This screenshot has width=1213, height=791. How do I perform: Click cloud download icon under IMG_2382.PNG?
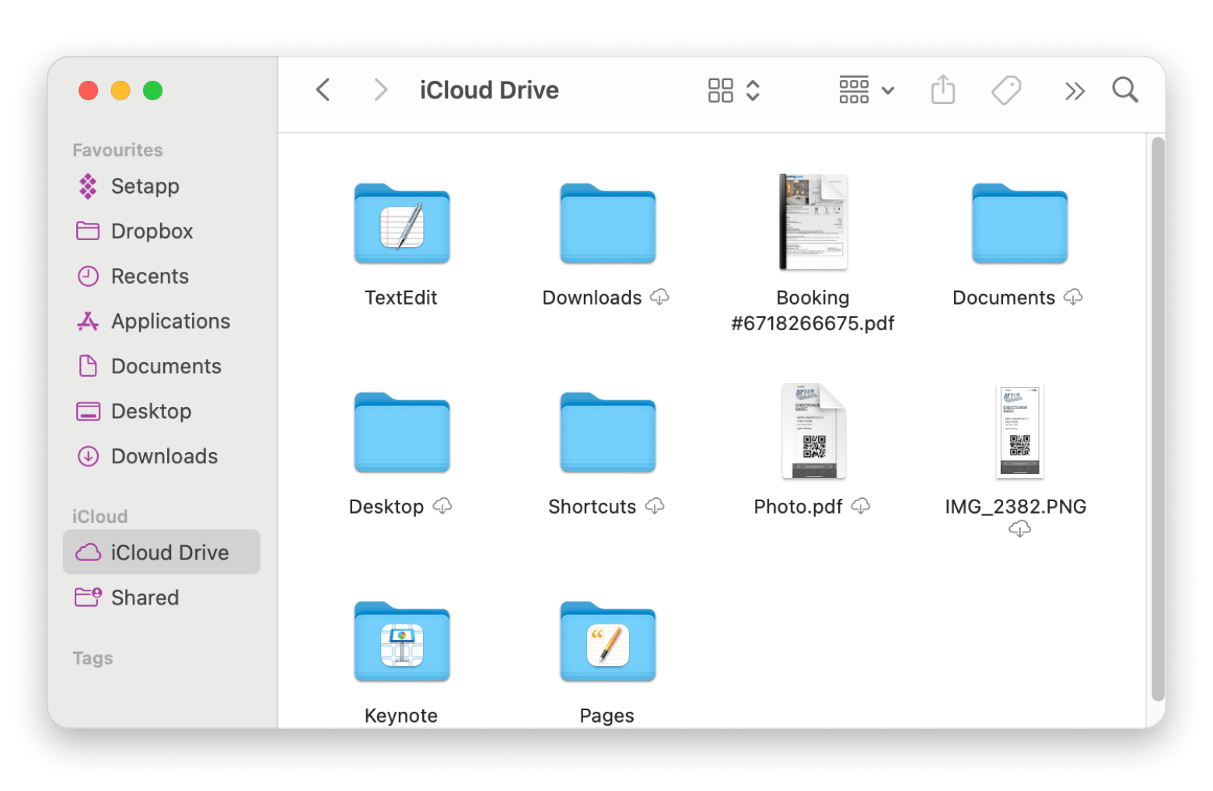[x=1019, y=529]
